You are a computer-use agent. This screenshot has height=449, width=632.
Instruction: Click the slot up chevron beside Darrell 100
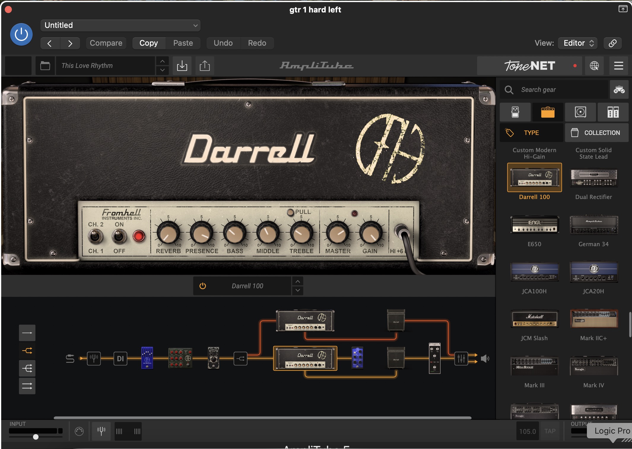click(x=298, y=281)
